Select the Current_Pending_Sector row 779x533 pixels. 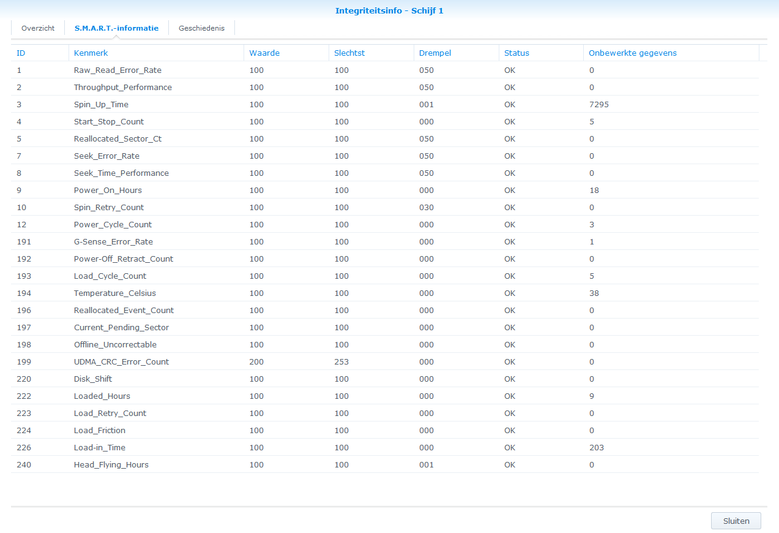coord(121,327)
